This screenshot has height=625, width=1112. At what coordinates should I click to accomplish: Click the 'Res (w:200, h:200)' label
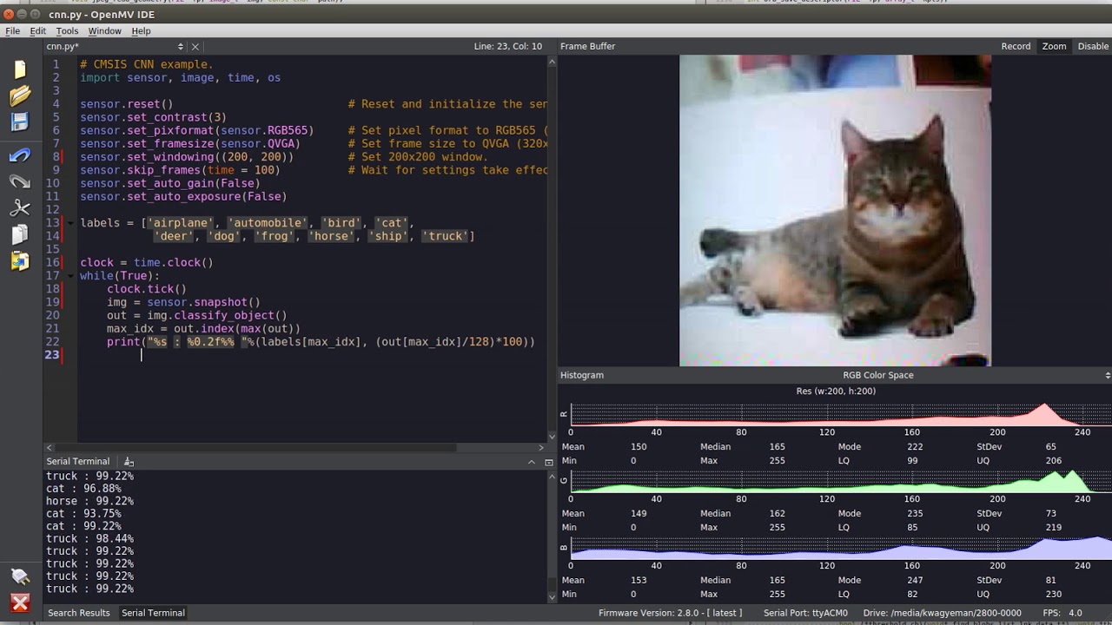836,391
